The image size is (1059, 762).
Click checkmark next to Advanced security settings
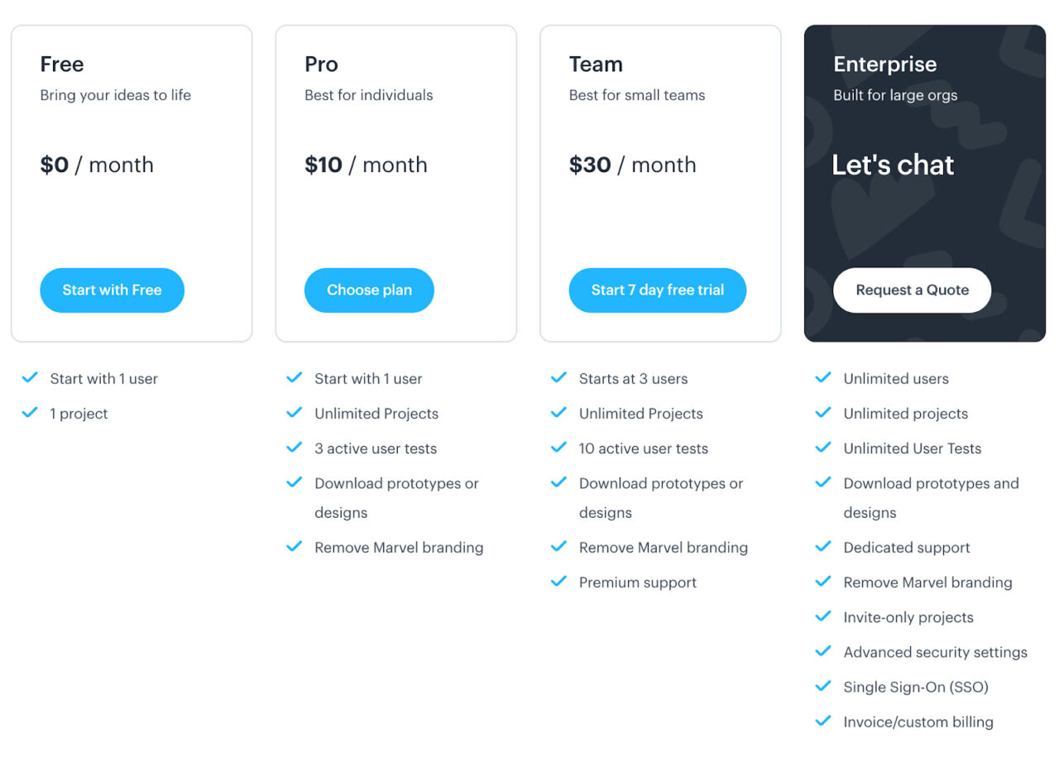[x=823, y=651]
